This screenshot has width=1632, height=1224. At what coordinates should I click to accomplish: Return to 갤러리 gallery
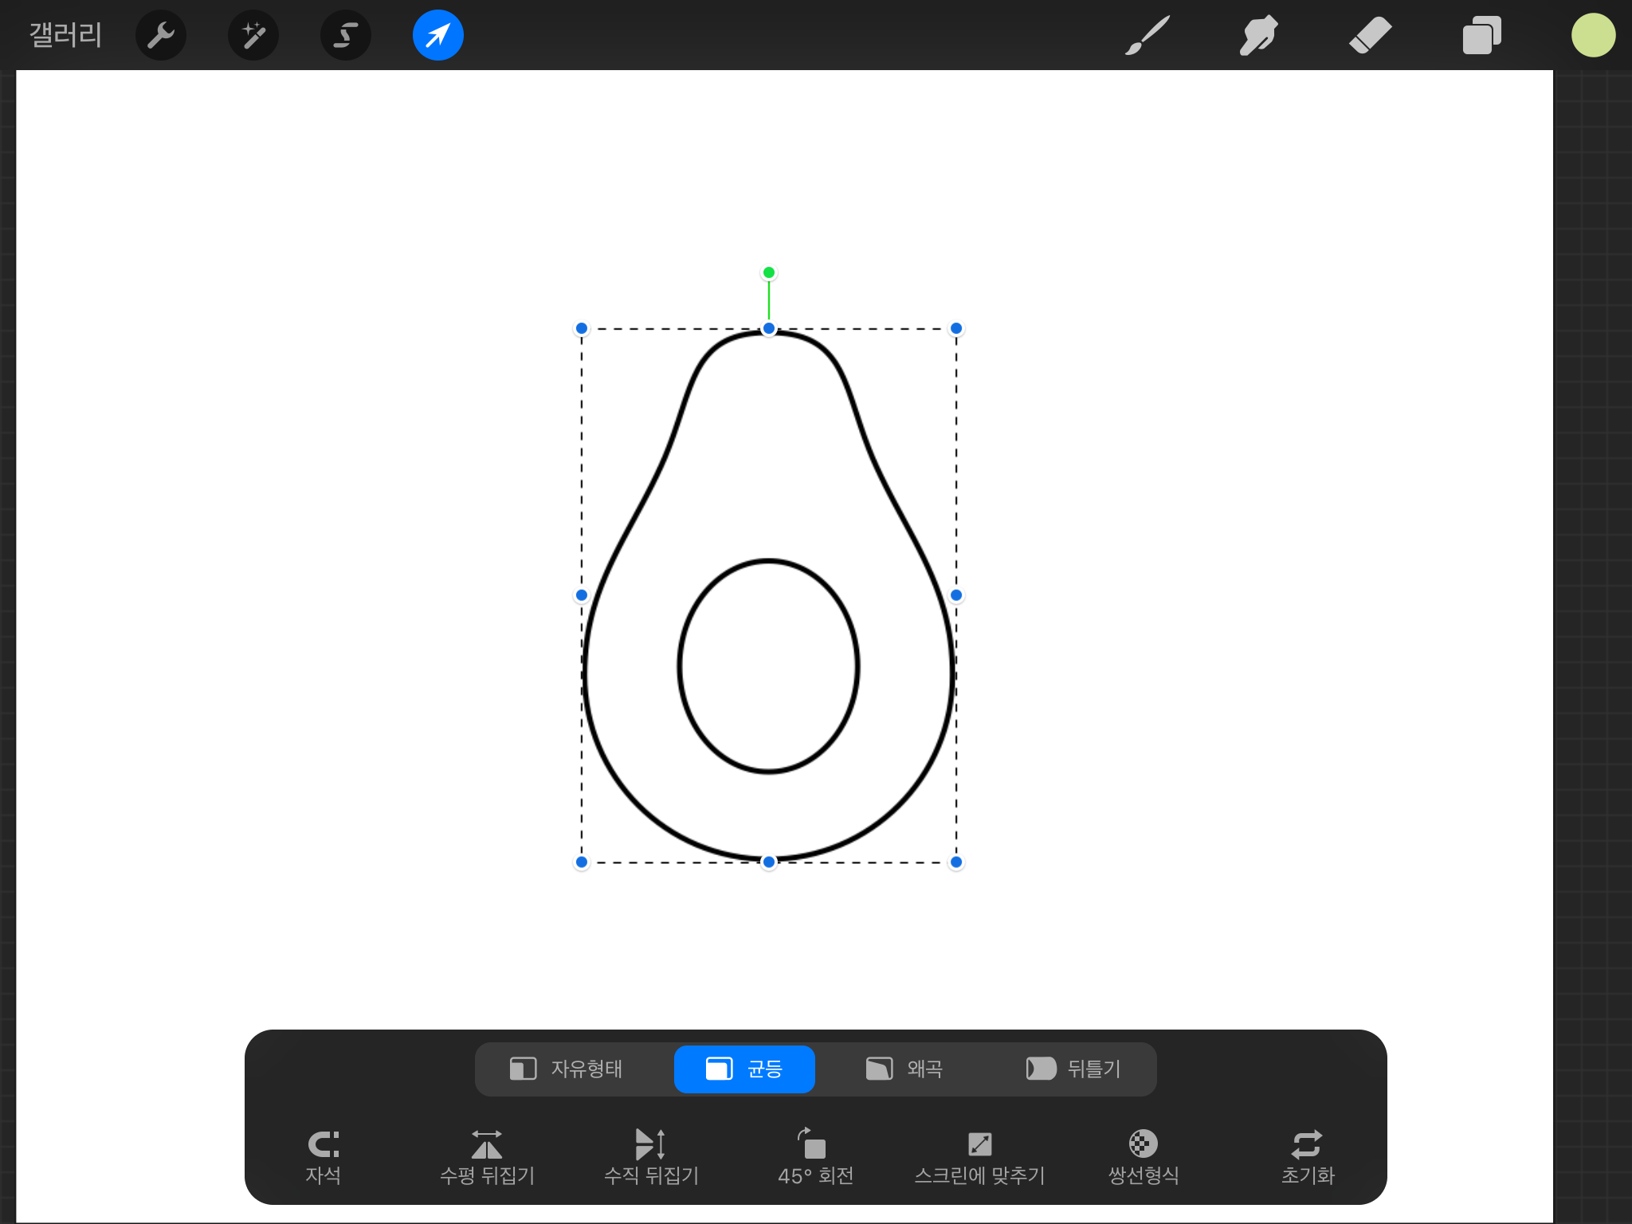coord(65,35)
